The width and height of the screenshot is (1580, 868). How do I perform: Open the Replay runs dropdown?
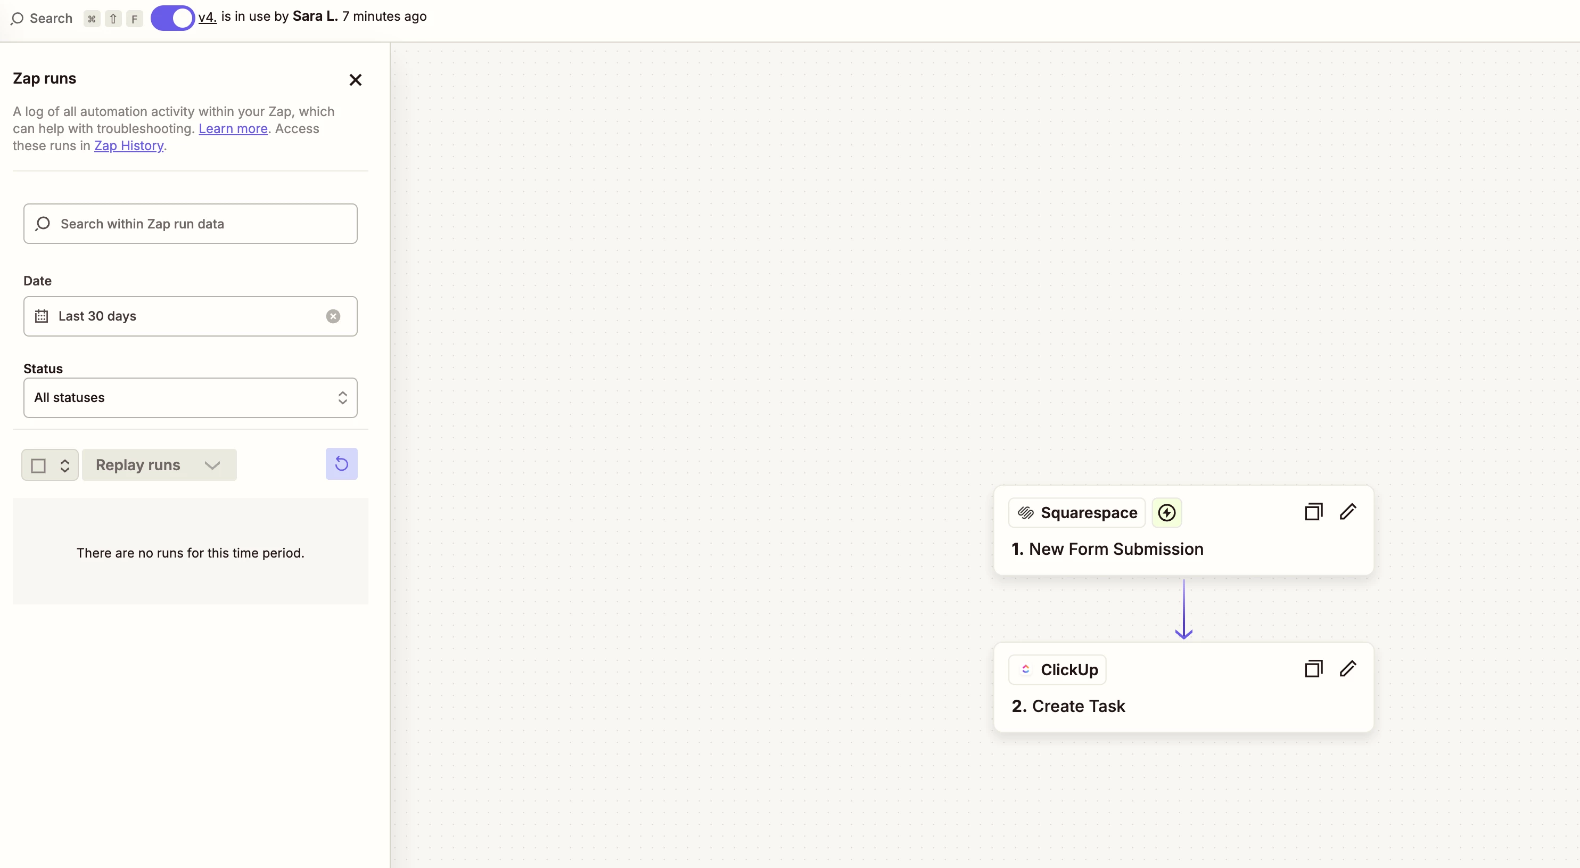click(x=159, y=465)
